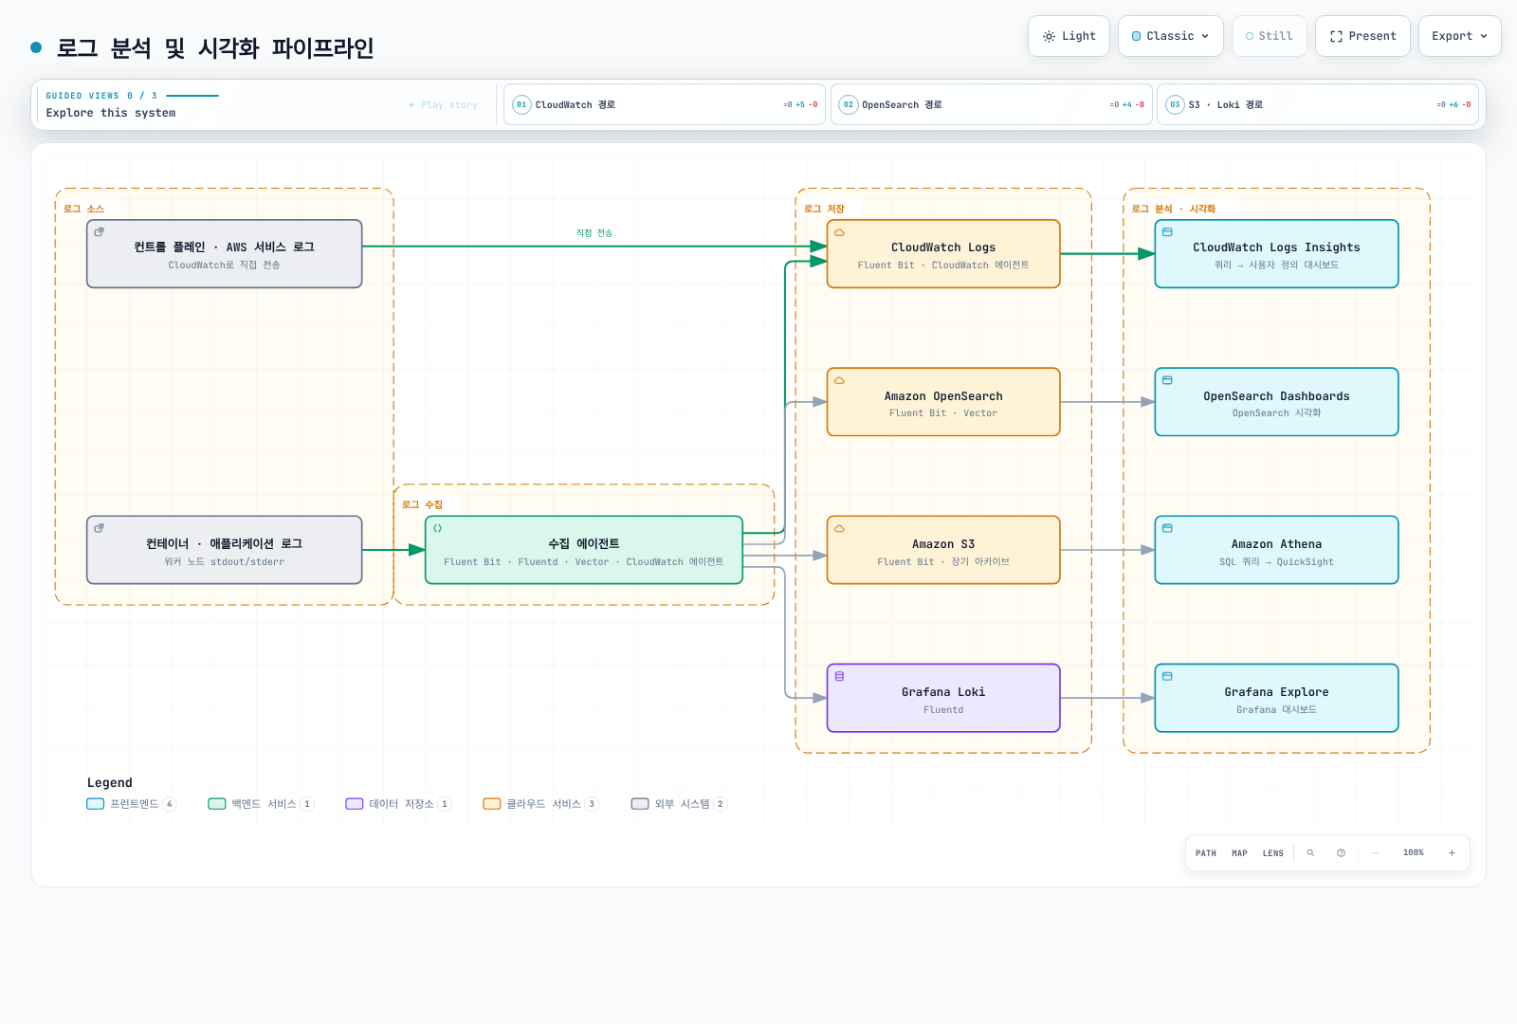This screenshot has height=1024, width=1517.
Task: Click the 로그 분석 및 시각화 파이프라인 title
Action: (215, 47)
